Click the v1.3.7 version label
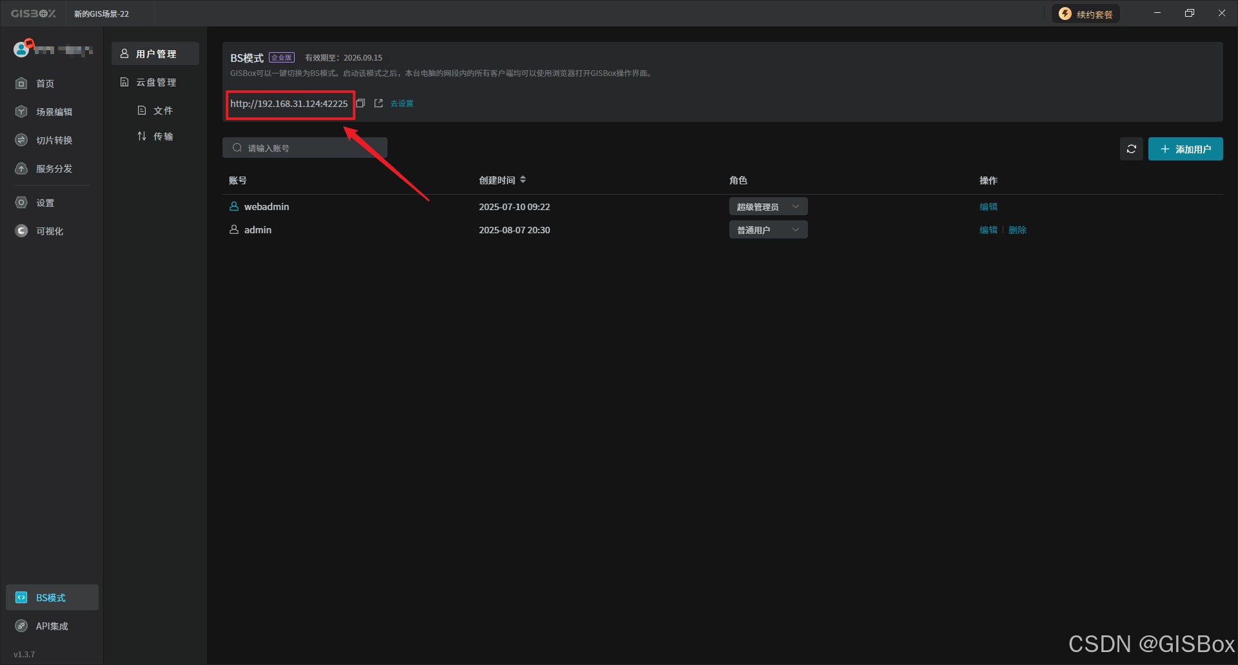The width and height of the screenshot is (1238, 665). (25, 655)
